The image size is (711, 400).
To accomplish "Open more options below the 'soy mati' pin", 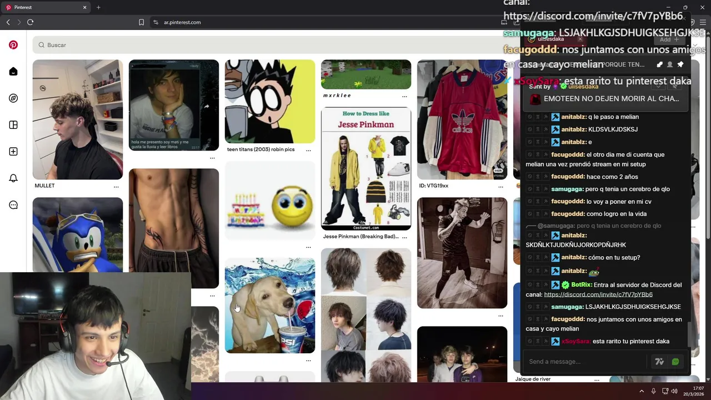I will 212,158.
